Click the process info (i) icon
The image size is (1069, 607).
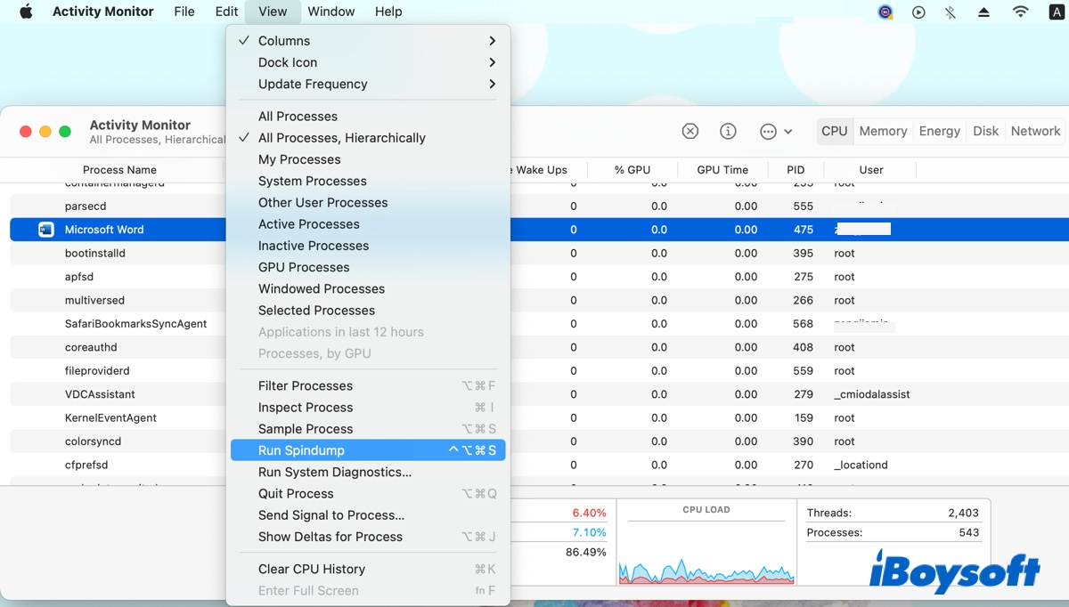(728, 131)
